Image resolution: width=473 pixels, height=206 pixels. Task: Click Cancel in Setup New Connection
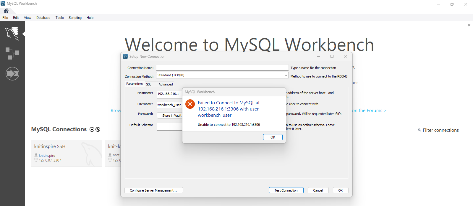318,190
